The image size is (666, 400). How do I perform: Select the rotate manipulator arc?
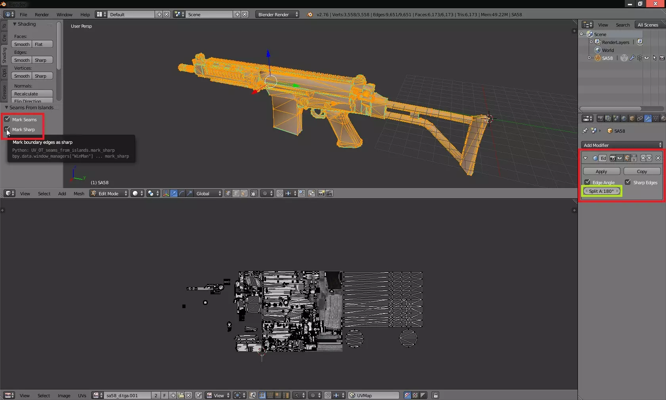pyautogui.click(x=182, y=193)
